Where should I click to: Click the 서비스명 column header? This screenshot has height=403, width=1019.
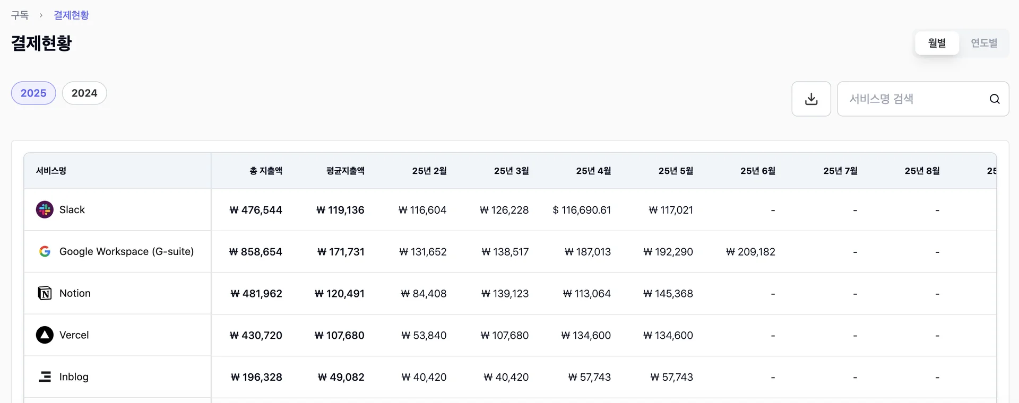click(x=51, y=171)
